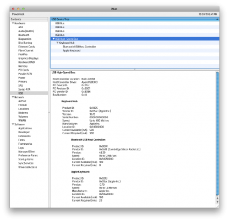Open Universal Access in the sidebar
Screen dimensions: 229x221
coord(28,167)
